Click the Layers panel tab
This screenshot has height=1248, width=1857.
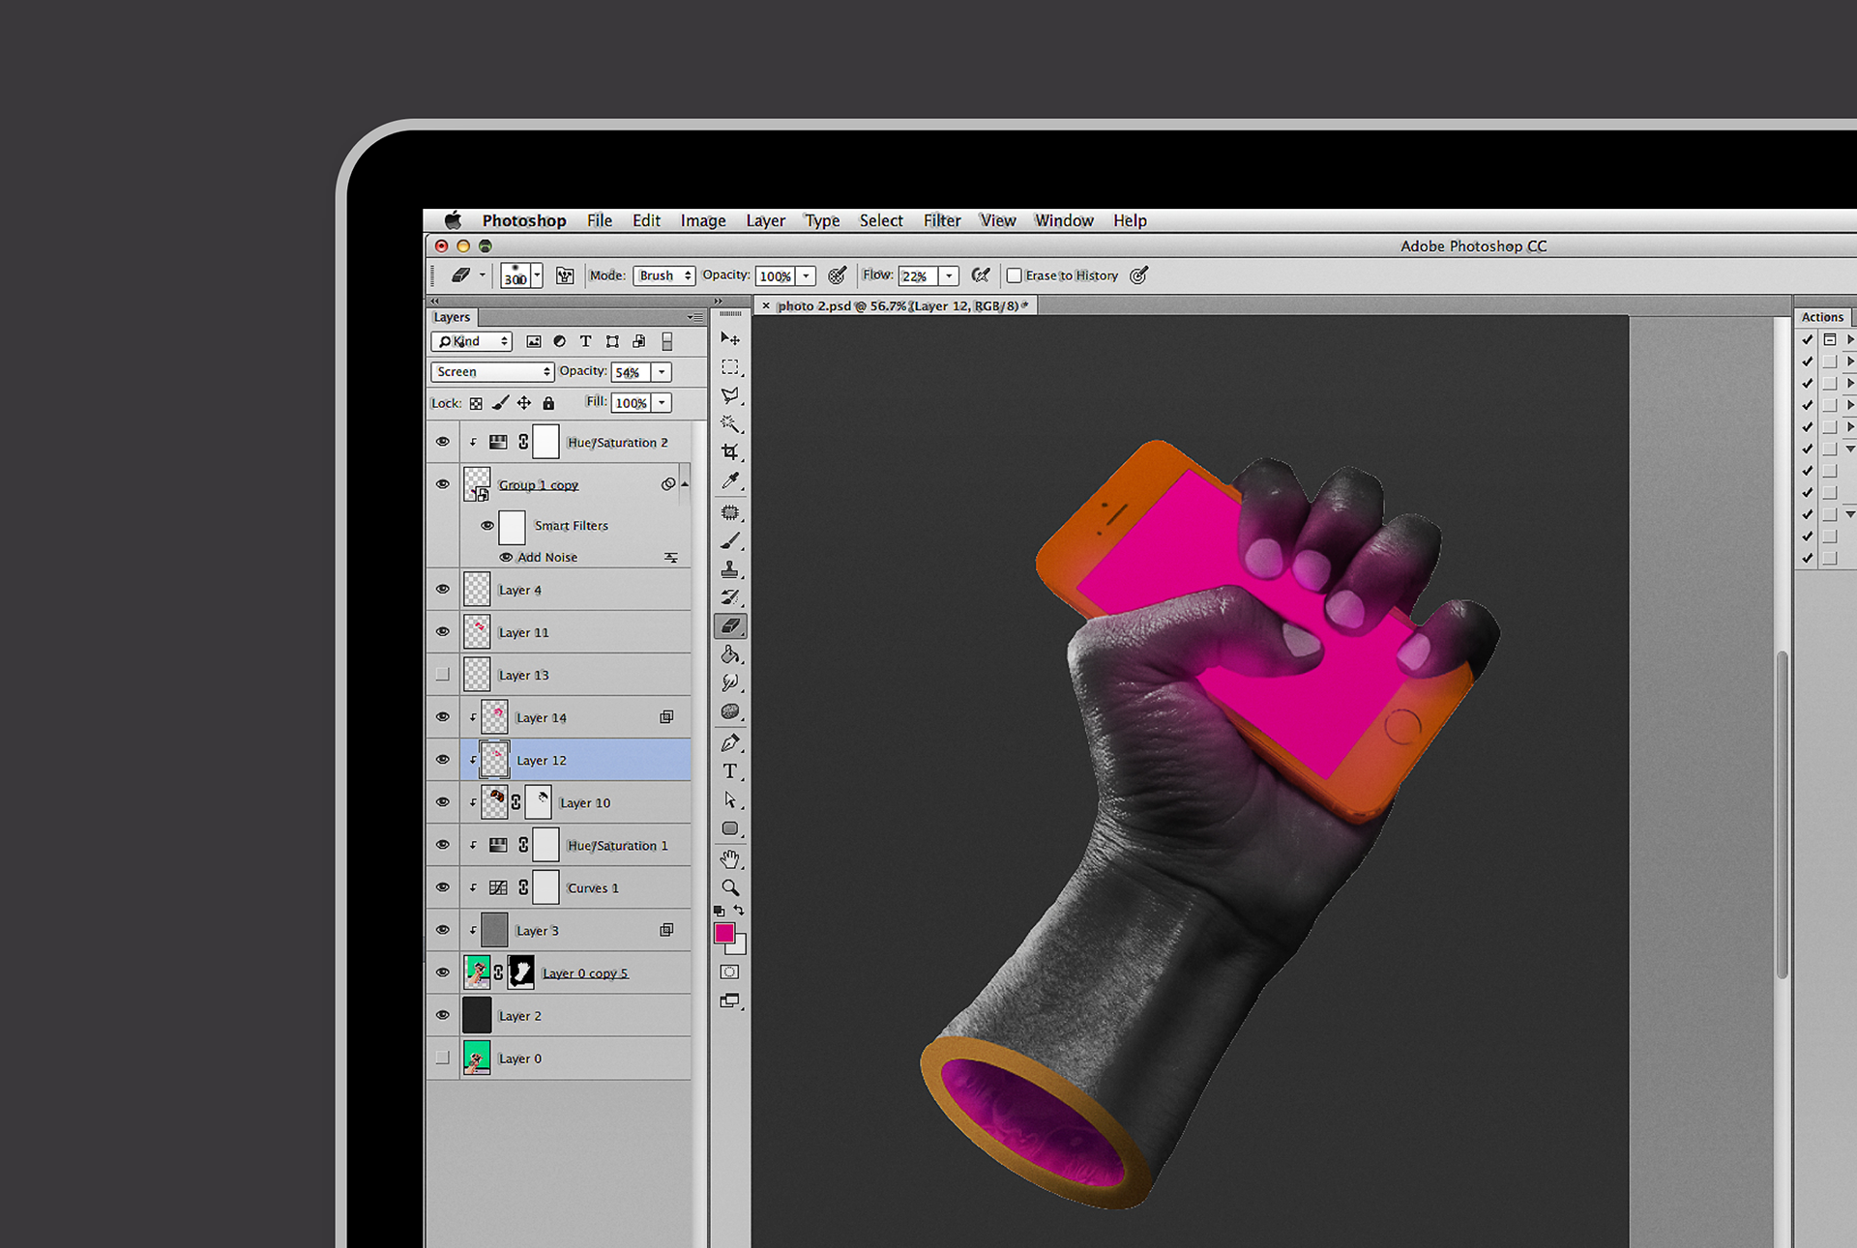(x=452, y=317)
